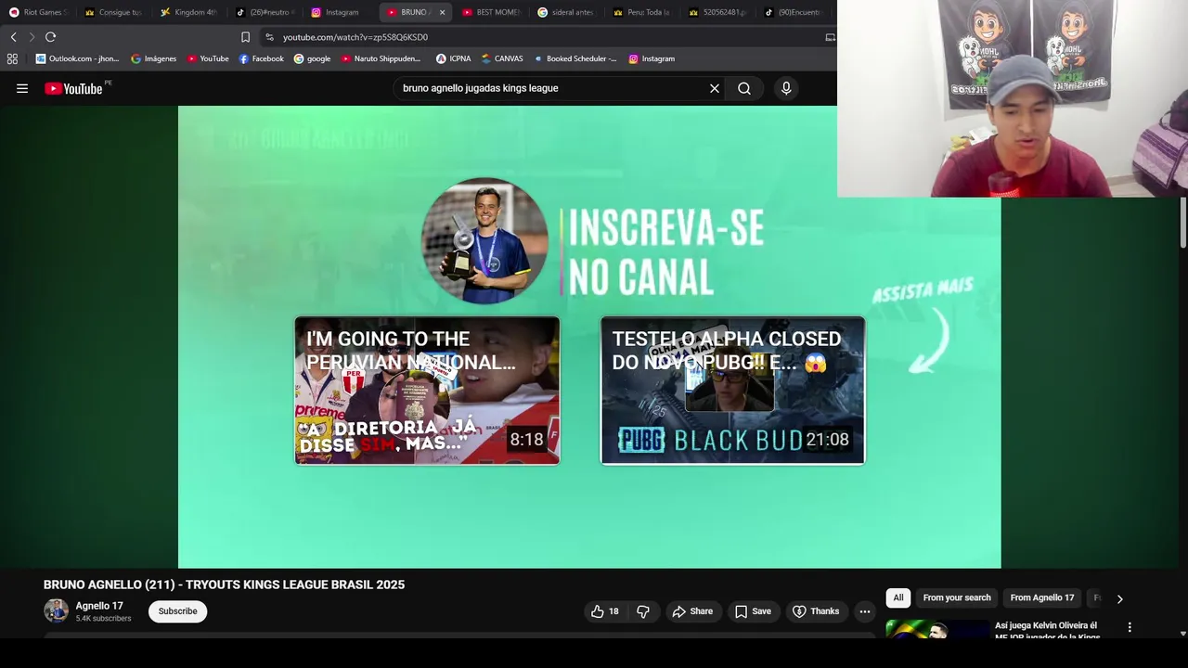This screenshot has height=668, width=1188.
Task: Open the Facebook bookmark
Action: (x=262, y=58)
